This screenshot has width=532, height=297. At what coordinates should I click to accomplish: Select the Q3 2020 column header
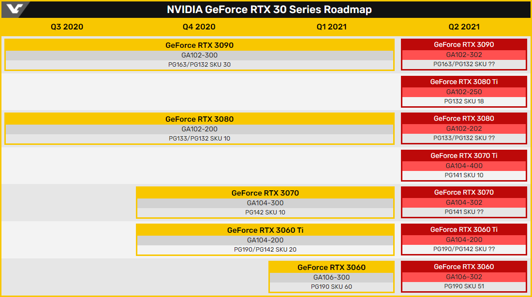click(x=67, y=27)
